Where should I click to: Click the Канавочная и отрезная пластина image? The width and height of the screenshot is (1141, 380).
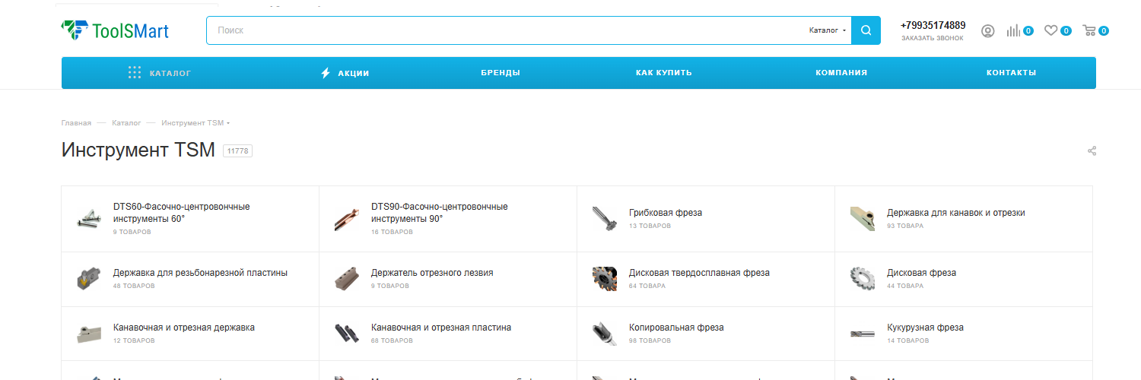347,333
